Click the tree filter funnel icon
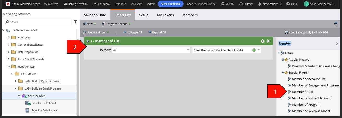 [75, 22]
